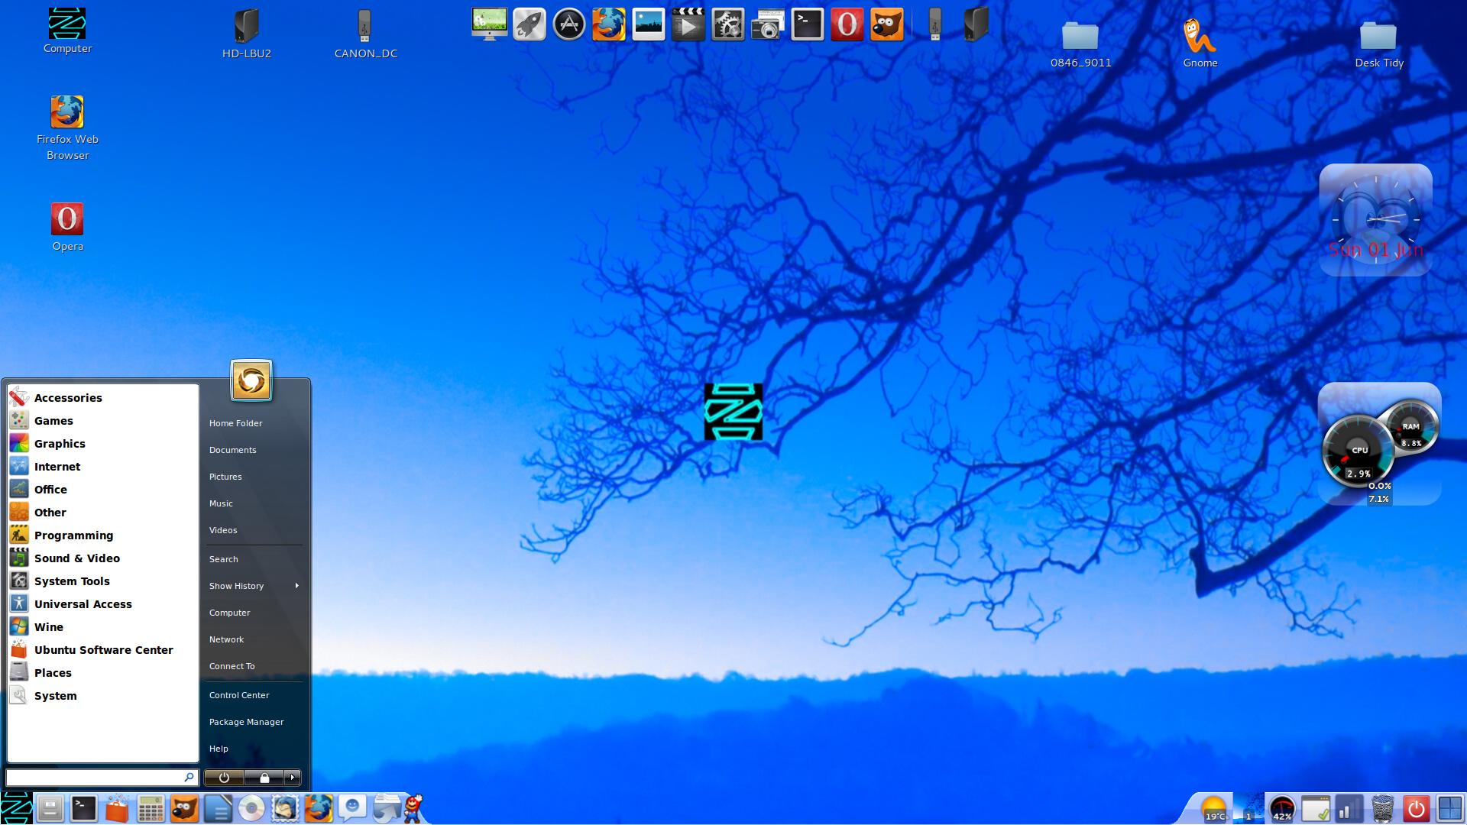1467x825 pixels.
Task: Expand the Accessories category in the start menu
Action: coord(67,398)
